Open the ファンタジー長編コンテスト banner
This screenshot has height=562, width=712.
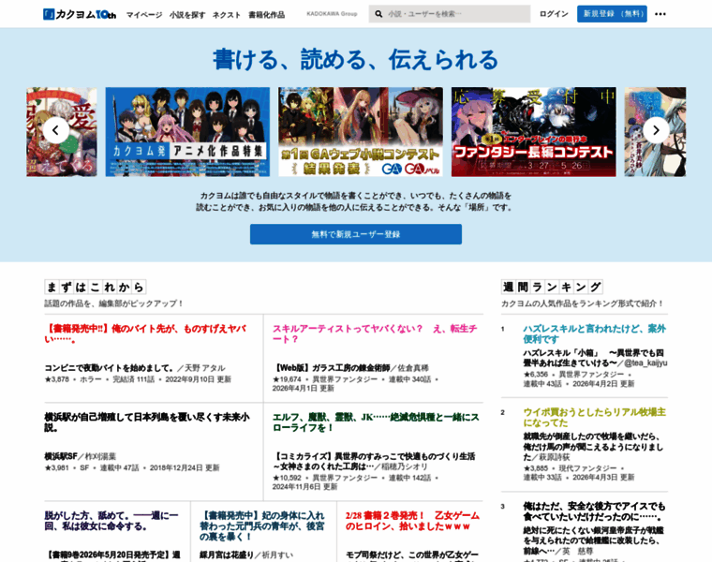point(534,132)
